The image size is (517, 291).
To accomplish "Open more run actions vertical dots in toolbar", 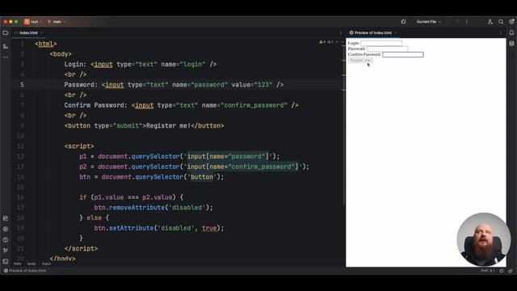I will [467, 22].
